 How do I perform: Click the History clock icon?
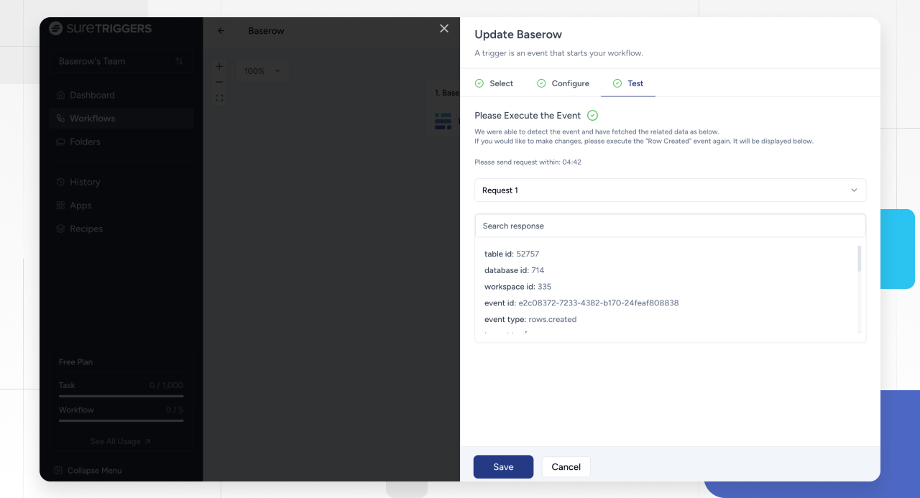[60, 182]
